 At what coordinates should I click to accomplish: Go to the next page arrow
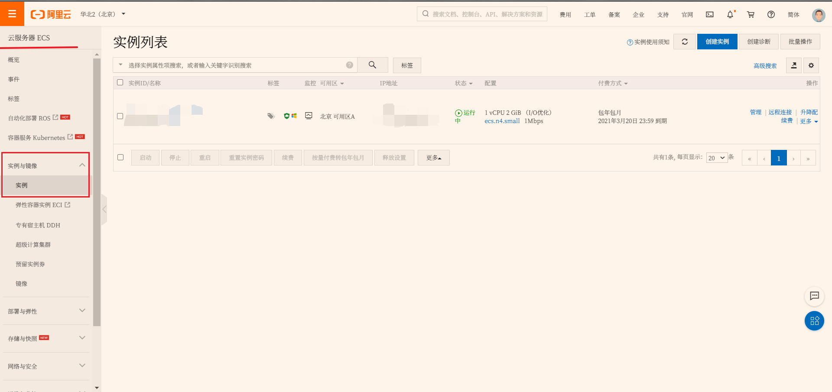coord(793,158)
